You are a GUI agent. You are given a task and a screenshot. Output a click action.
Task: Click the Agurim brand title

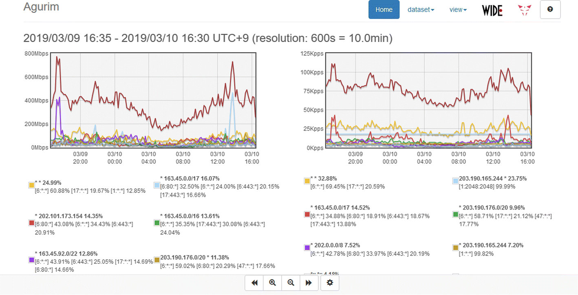41,7
